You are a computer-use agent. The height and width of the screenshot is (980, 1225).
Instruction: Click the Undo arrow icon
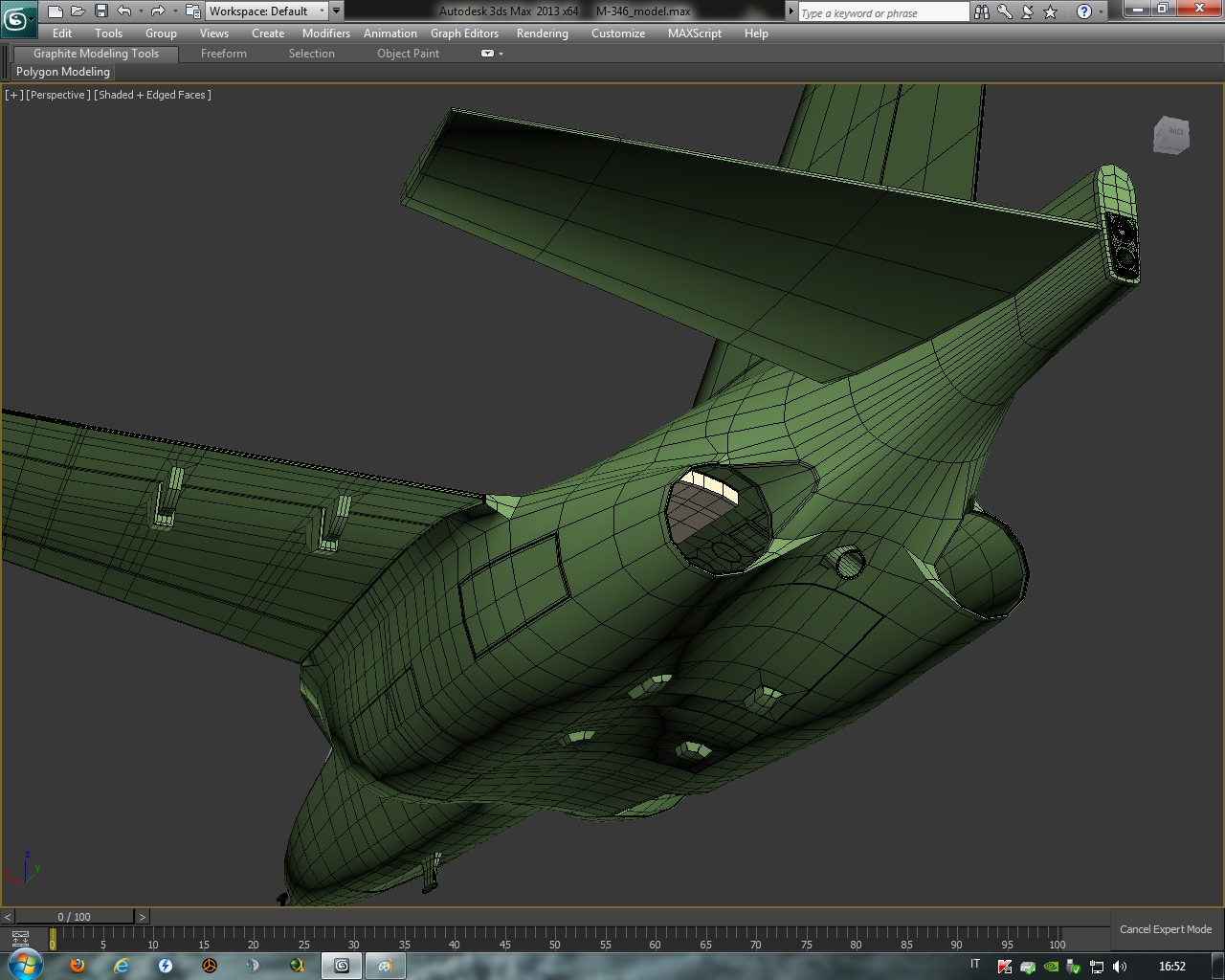coord(124,11)
